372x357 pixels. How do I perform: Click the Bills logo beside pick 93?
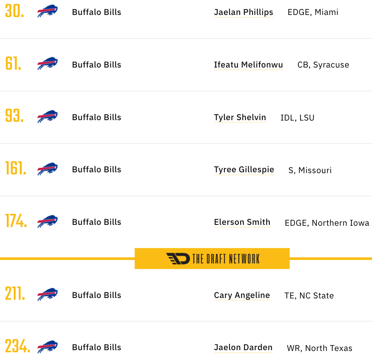(x=48, y=117)
